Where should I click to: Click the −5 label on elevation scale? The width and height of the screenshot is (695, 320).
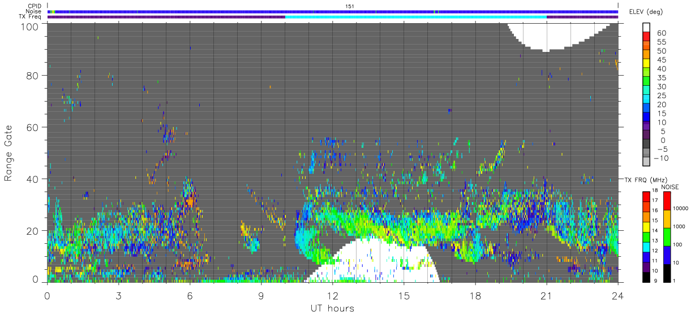coord(662,149)
